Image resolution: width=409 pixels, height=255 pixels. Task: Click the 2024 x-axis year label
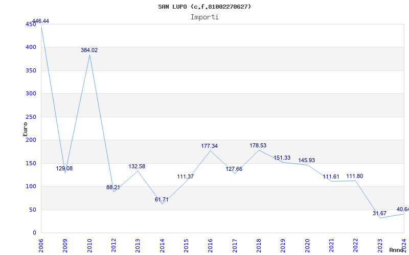[x=404, y=246]
